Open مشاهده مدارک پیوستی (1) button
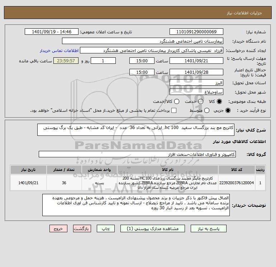This screenshot has height=267, width=276. click(153, 229)
